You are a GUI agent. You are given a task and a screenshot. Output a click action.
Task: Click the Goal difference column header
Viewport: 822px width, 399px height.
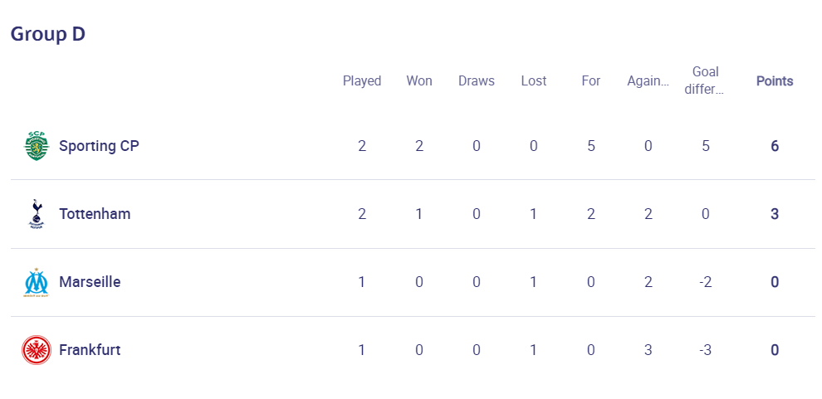click(706, 80)
